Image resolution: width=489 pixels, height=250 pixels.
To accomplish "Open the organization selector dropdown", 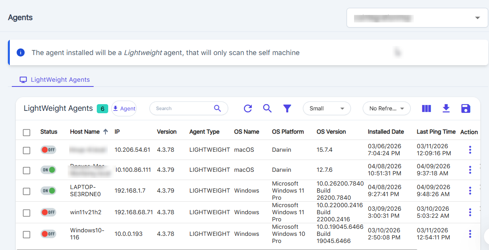I will click(x=417, y=18).
